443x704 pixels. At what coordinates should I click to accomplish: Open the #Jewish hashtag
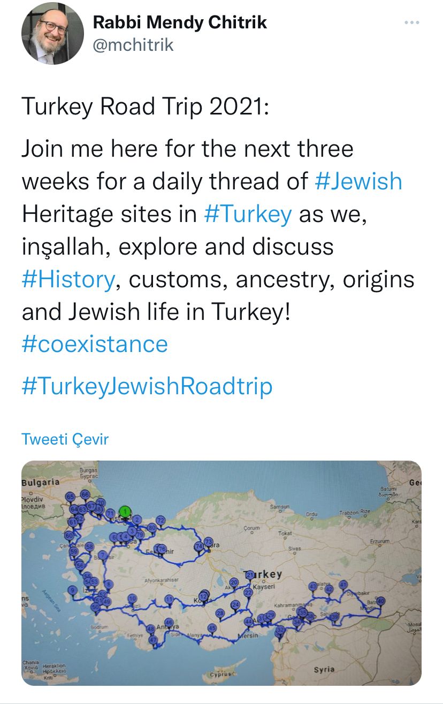[358, 181]
